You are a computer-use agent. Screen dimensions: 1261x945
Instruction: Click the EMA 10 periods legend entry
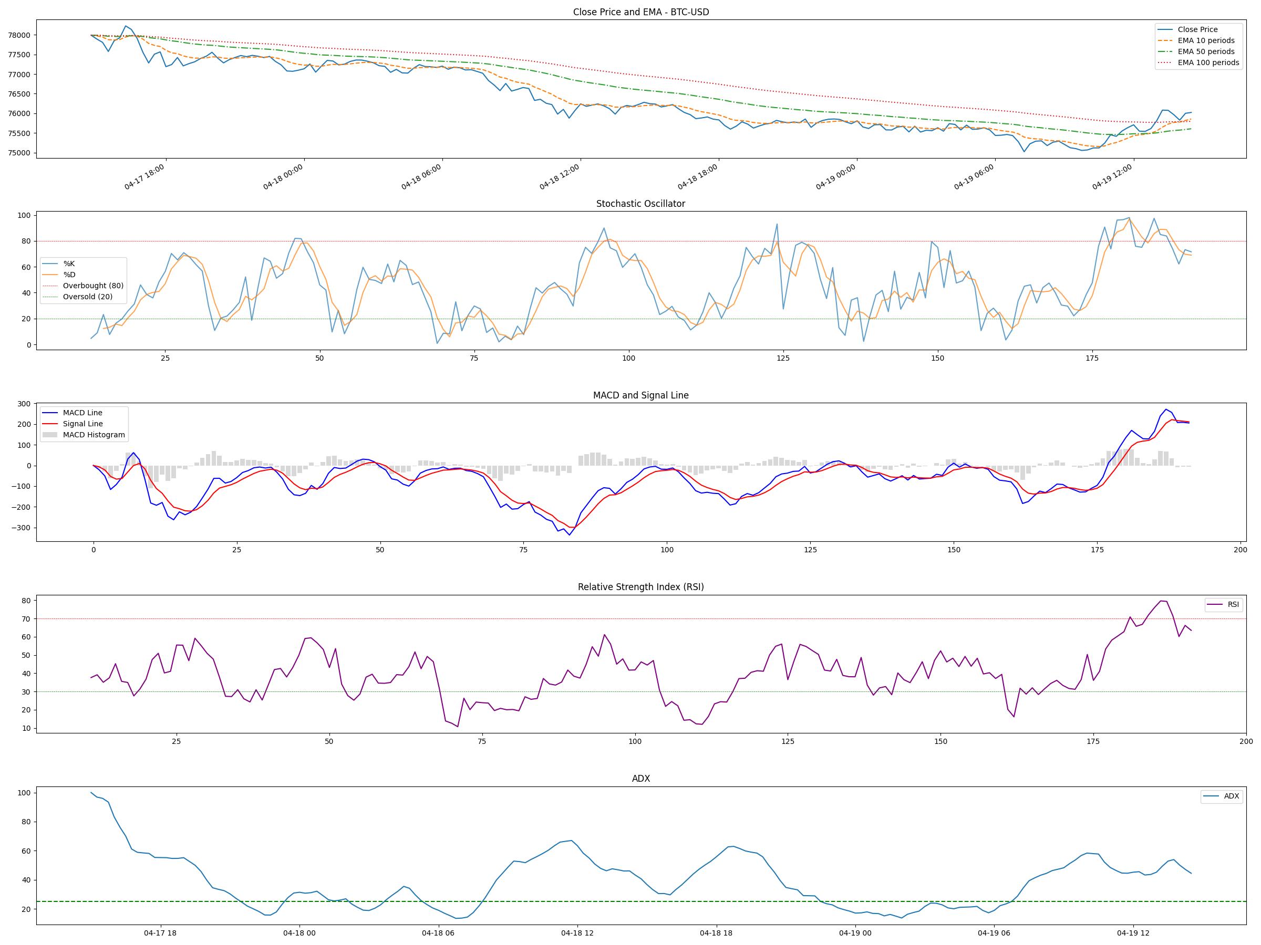point(1206,40)
